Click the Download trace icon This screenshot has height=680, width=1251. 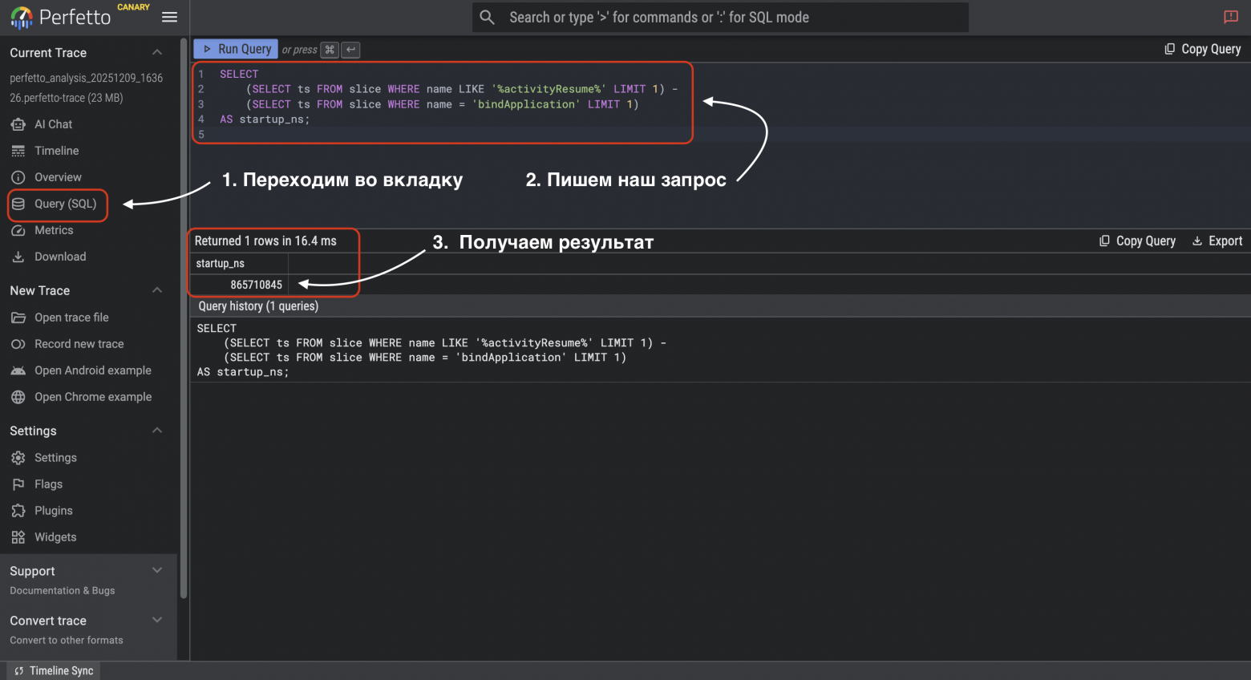click(x=18, y=257)
